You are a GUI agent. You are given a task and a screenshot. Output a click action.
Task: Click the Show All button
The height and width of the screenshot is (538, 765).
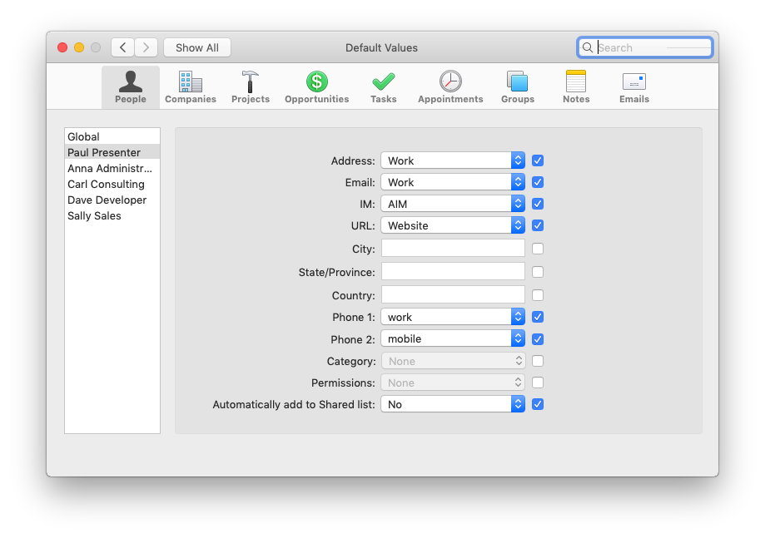coord(197,47)
